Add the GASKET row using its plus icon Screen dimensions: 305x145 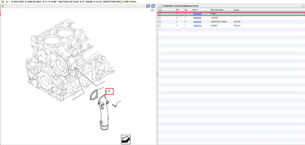click(x=160, y=18)
